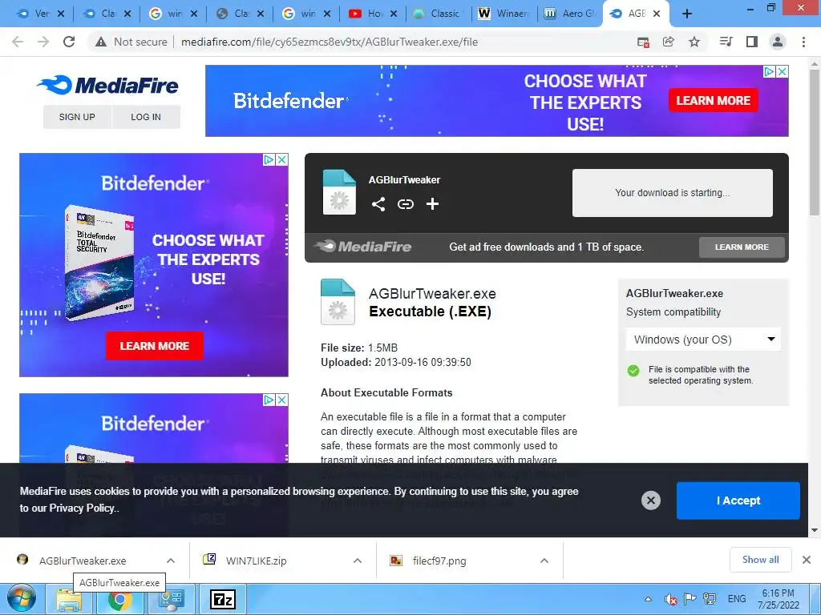The image size is (821, 615).
Task: Click the share page icon in address bar
Action: [x=669, y=42]
